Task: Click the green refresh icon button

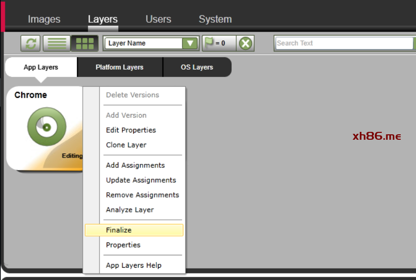Action: (30, 43)
